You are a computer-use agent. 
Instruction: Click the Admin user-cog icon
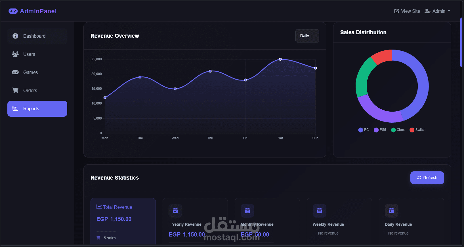click(x=427, y=11)
